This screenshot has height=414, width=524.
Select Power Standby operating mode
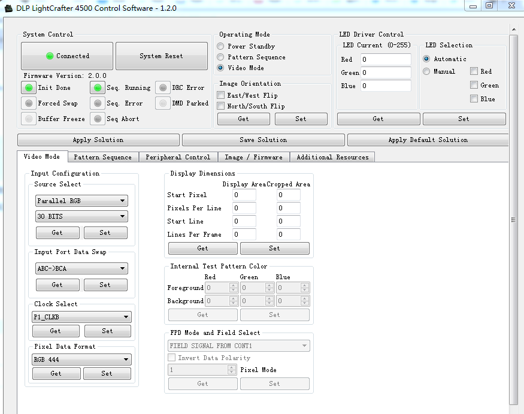point(220,46)
